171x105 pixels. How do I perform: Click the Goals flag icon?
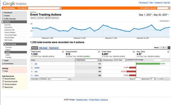pyautogui.click(x=3, y=61)
